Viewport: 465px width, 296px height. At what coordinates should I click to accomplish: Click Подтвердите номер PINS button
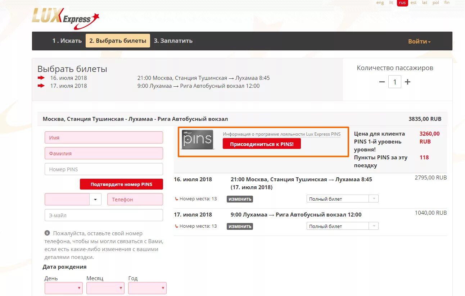(x=121, y=184)
